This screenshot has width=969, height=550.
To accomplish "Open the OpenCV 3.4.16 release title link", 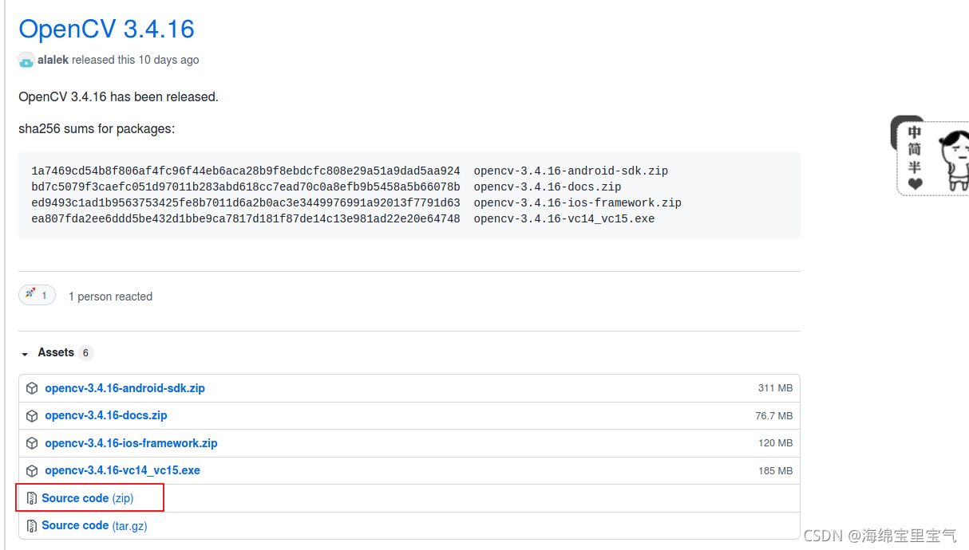I will point(106,29).
